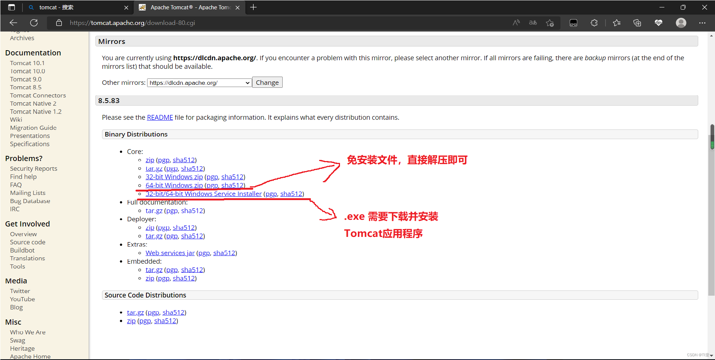Screen dimensions: 715x360
Task: Add this page to favorites
Action: (550, 23)
